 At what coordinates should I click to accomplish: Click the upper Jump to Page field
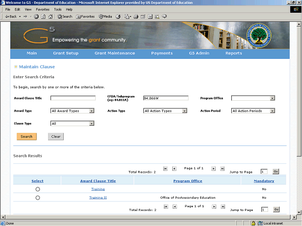point(264,171)
